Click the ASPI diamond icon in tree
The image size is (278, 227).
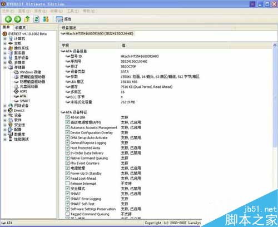(x=16, y=91)
